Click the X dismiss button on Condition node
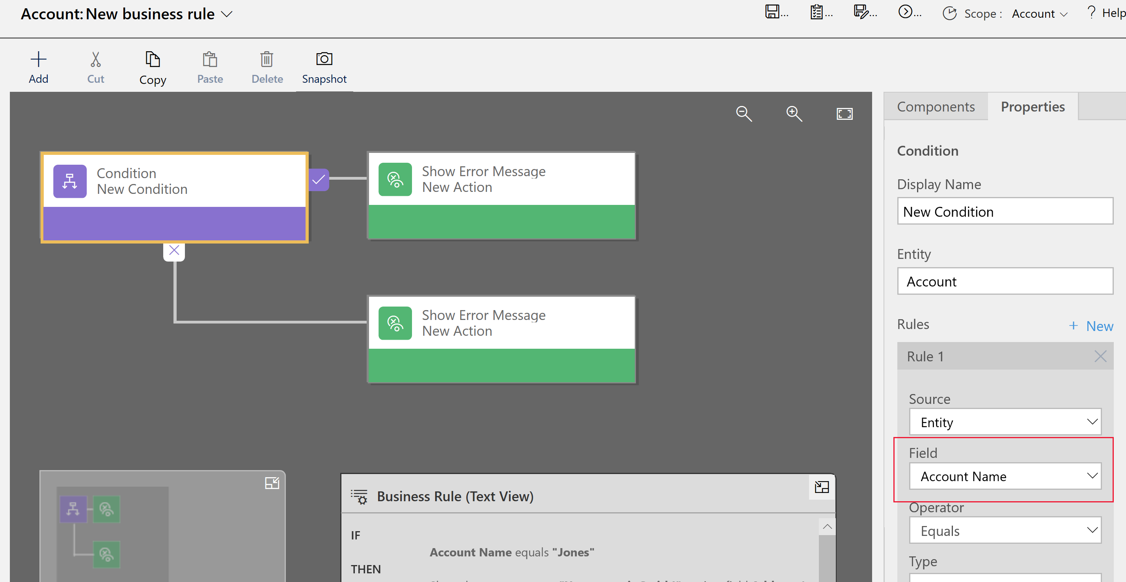 pyautogui.click(x=174, y=250)
